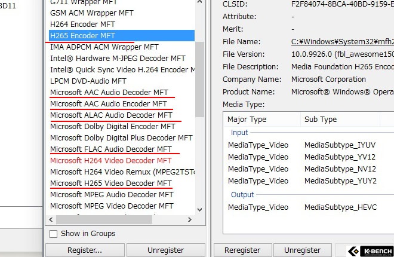Select Microsoft MPEG Video Decoder MFT
The image size is (394, 257).
(112, 206)
